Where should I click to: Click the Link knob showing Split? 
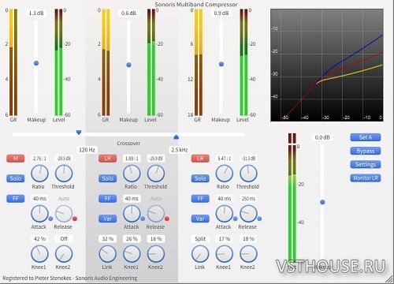(200, 254)
